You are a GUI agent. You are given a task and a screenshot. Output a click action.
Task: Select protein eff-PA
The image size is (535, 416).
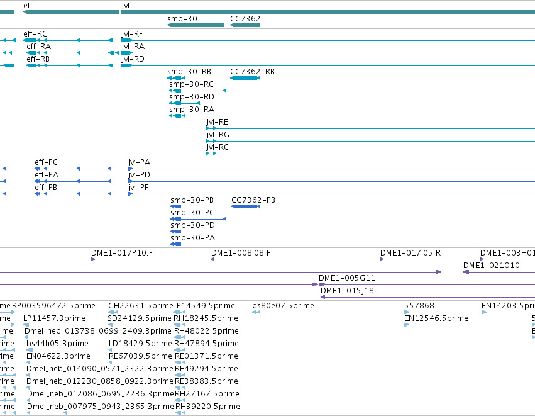point(73,181)
